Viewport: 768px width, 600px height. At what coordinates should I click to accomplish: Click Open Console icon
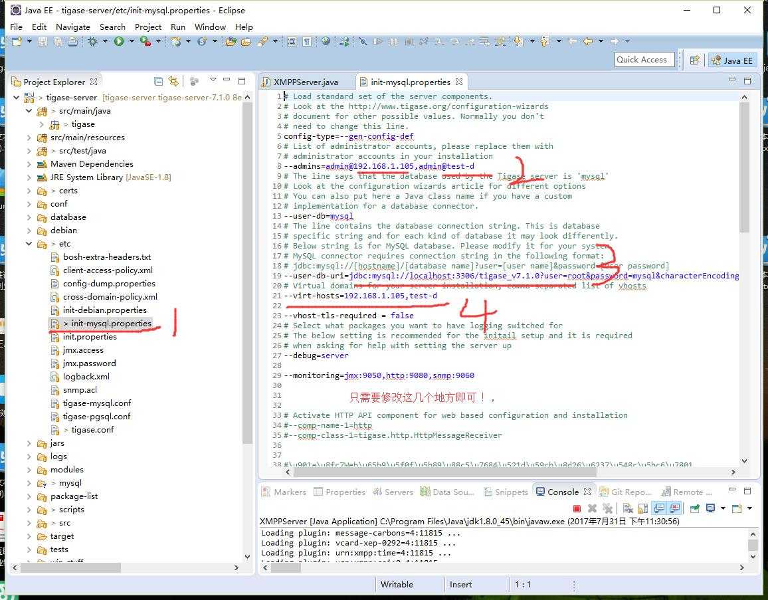(x=737, y=508)
